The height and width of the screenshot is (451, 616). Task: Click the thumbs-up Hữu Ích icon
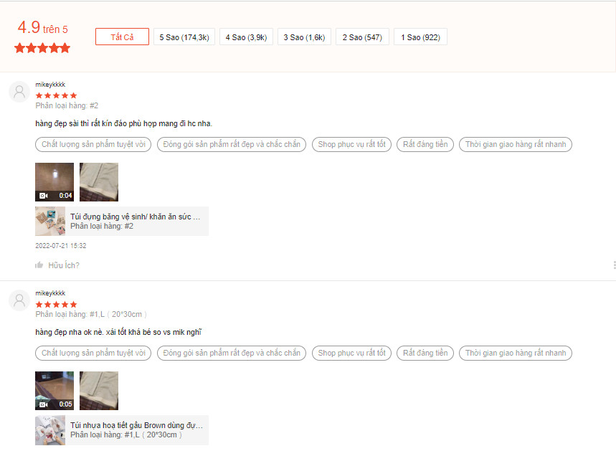[x=39, y=265]
